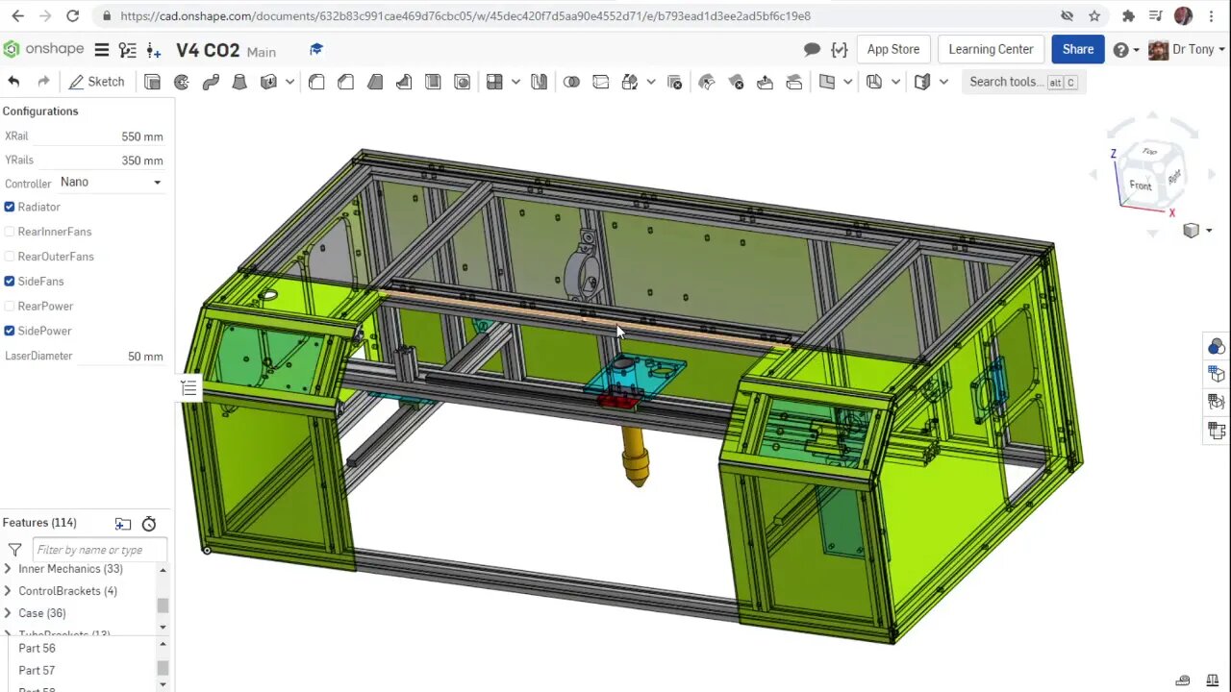Image resolution: width=1231 pixels, height=692 pixels.
Task: Toggle rollback timer icon in Features header
Action: (149, 524)
